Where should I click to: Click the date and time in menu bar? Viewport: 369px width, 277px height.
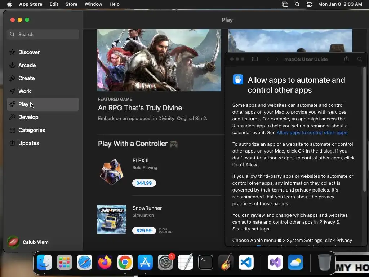click(340, 4)
